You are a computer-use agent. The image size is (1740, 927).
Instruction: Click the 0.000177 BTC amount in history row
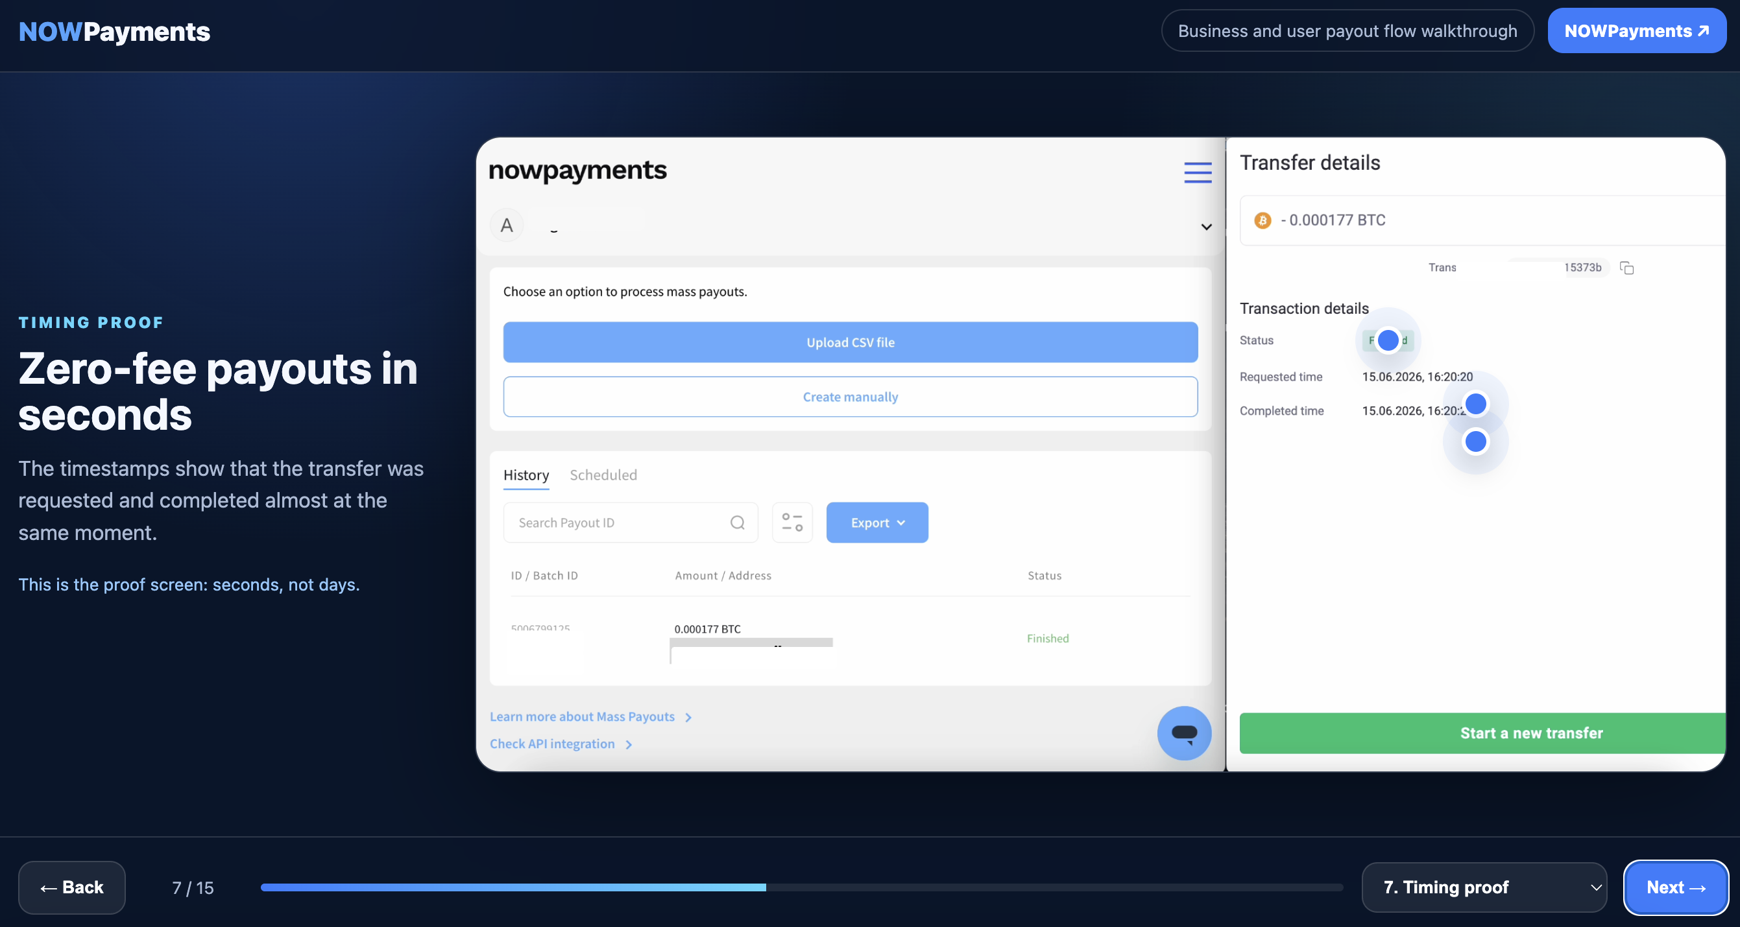point(707,629)
